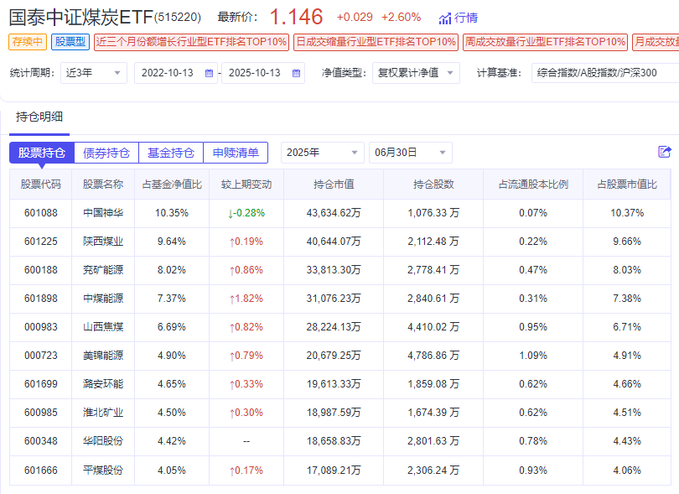
Task: Open the calendar icon beside 2022-10-13
Action: coord(210,73)
